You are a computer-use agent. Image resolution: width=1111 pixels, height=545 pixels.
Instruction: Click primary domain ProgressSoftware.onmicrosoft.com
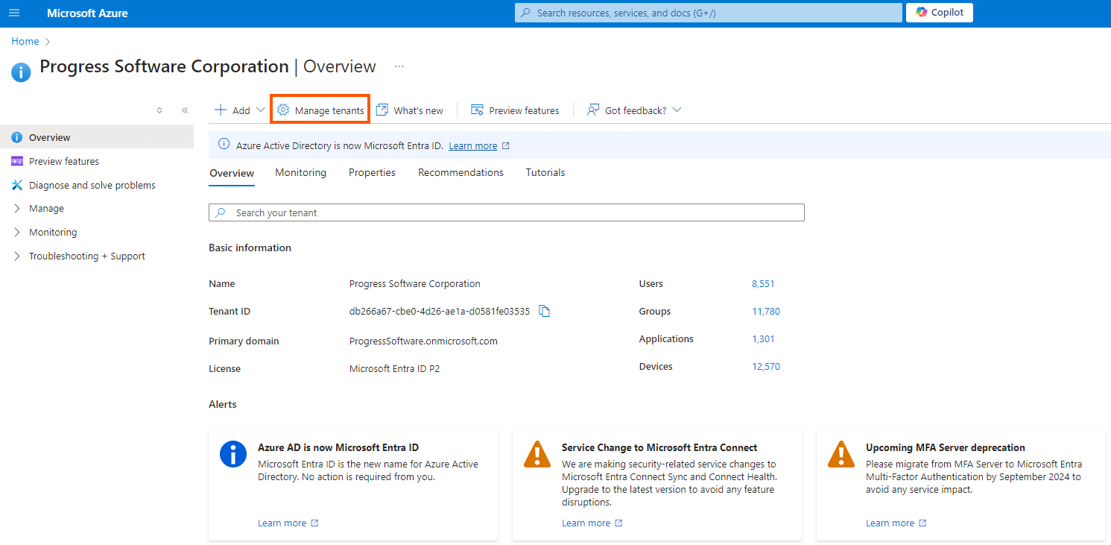click(x=423, y=341)
